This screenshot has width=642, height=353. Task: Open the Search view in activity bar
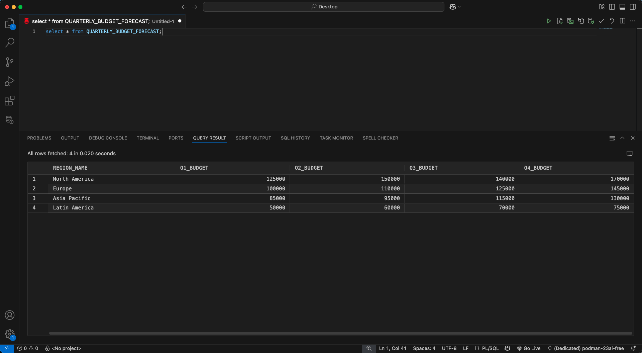coord(10,42)
